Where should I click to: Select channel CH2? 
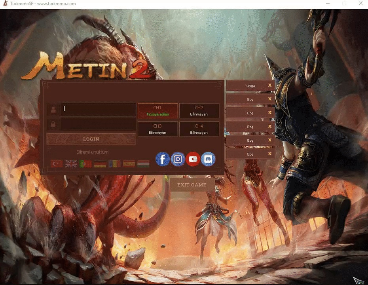click(x=199, y=110)
